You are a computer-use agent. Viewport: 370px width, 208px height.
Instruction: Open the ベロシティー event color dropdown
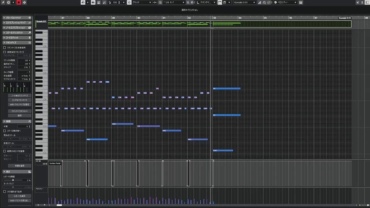(x=285, y=2)
